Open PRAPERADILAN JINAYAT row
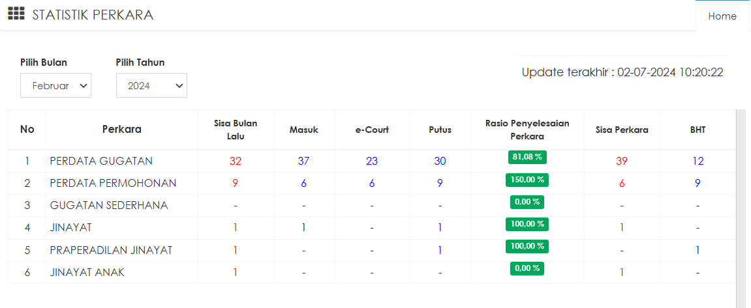This screenshot has height=308, width=751. [x=111, y=250]
